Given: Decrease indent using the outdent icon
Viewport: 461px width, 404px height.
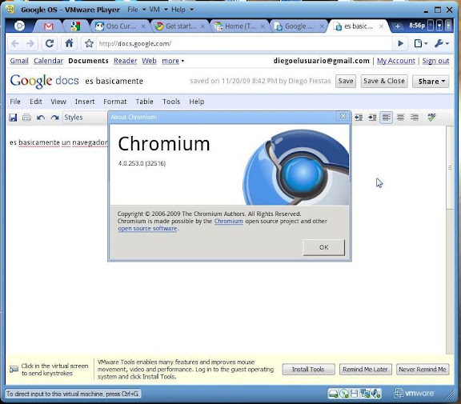Looking at the screenshot, I should [x=359, y=118].
